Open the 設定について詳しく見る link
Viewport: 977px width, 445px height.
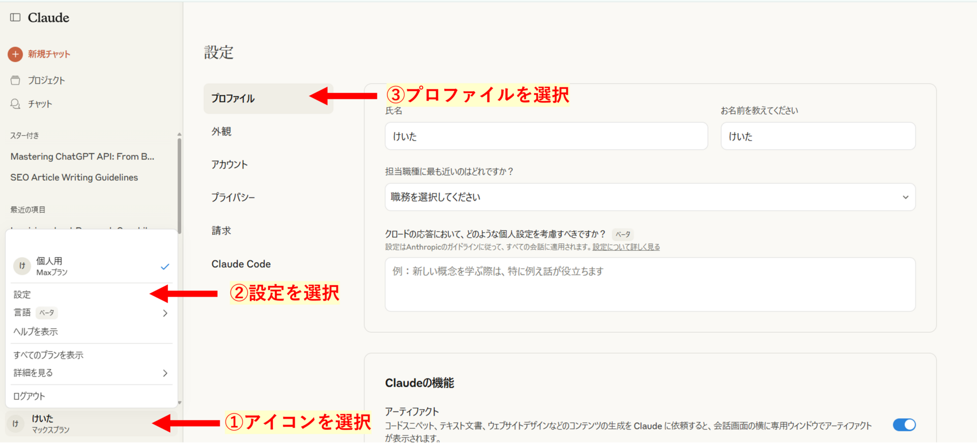tap(626, 247)
